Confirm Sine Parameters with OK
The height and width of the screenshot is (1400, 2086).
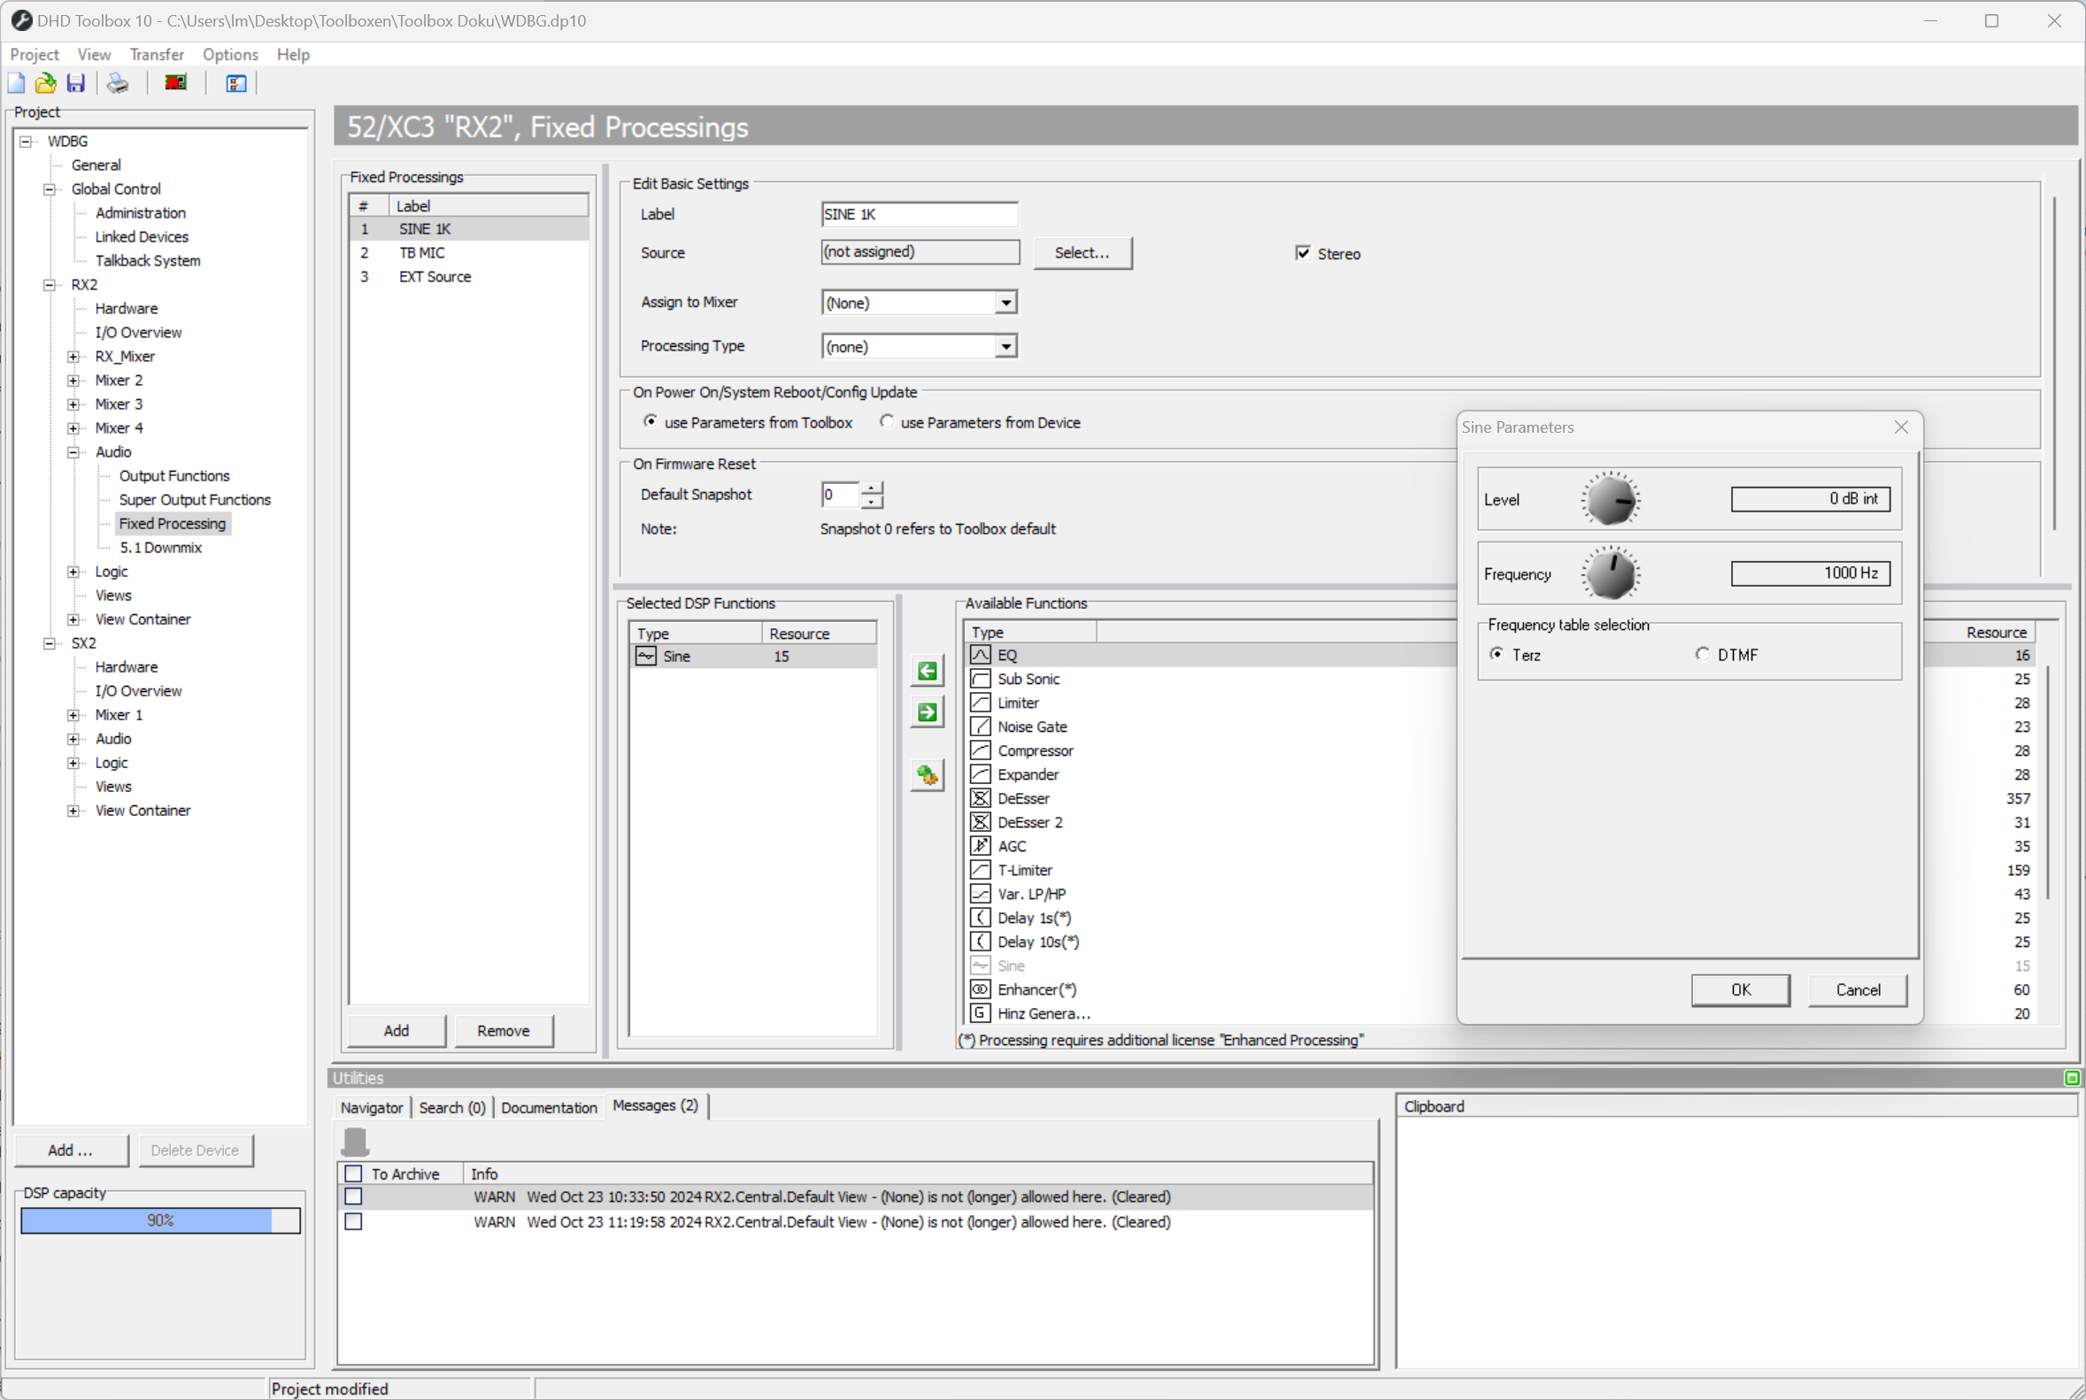pos(1740,989)
